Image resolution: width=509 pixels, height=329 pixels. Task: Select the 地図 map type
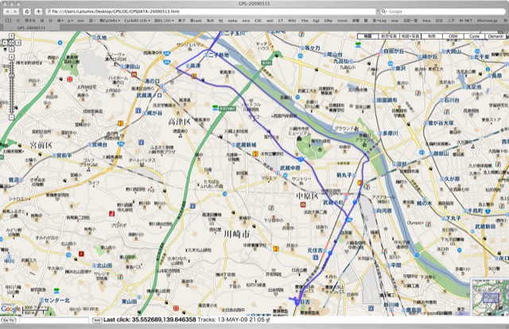pos(367,37)
